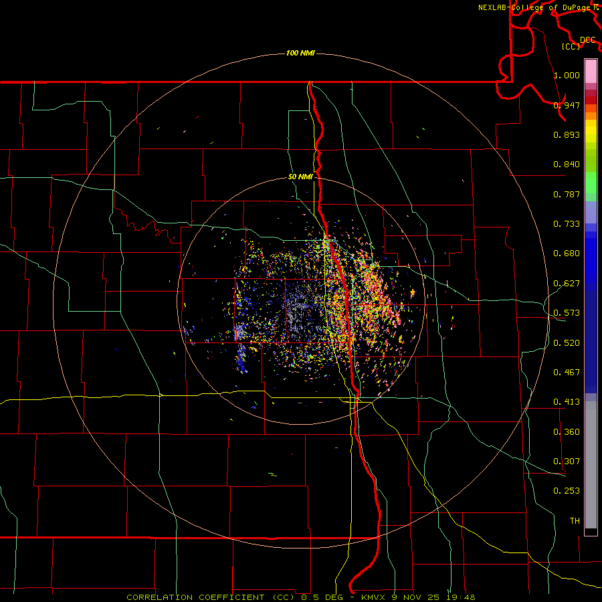
Task: Select the 1.000 value on the legend
Action: pyautogui.click(x=567, y=75)
